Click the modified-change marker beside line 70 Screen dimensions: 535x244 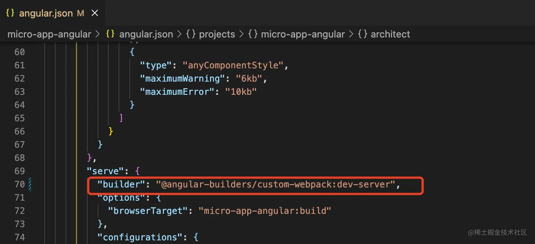coord(30,184)
